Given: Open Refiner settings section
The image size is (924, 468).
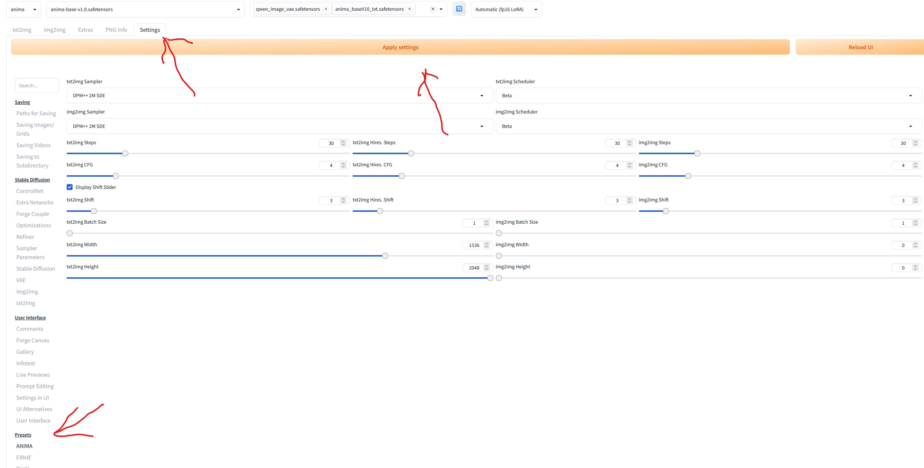Looking at the screenshot, I should click(25, 237).
